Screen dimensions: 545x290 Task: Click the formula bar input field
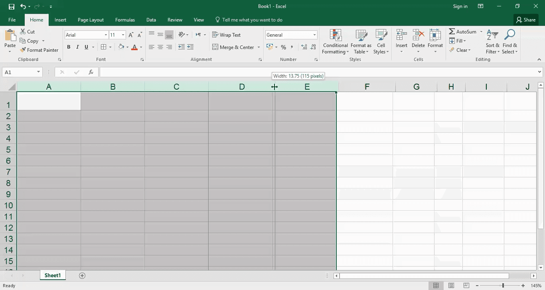pos(317,72)
